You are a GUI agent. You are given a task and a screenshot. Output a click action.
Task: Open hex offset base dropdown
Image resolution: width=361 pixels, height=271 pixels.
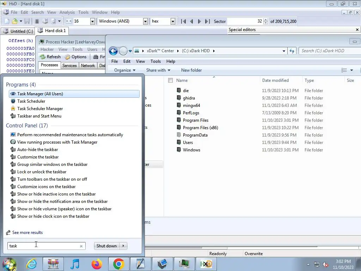[x=173, y=22]
